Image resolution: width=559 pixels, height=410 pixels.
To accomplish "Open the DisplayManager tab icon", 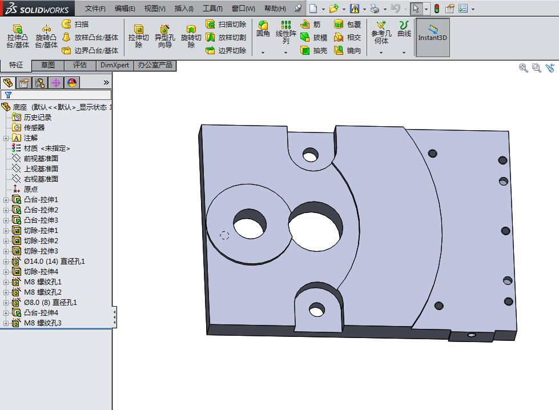I will (x=72, y=83).
